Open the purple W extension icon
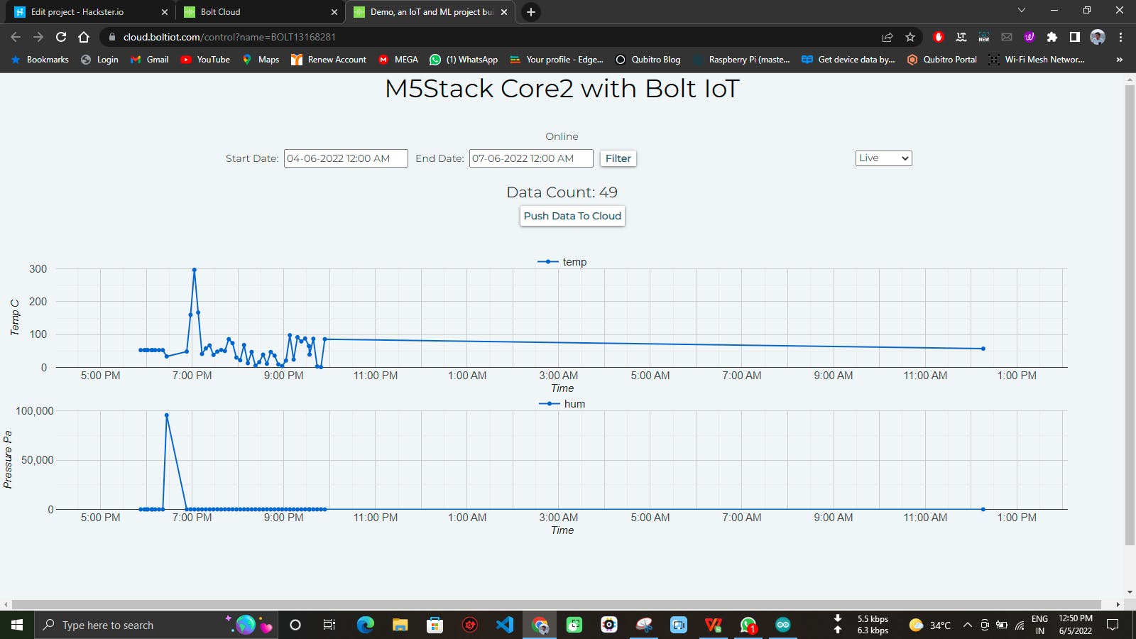The height and width of the screenshot is (639, 1136). 1029,37
